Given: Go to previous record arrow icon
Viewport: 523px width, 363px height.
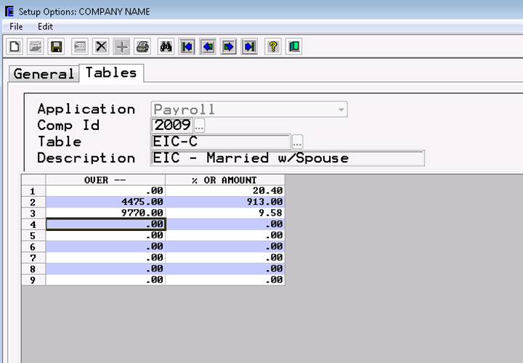Looking at the screenshot, I should [208, 46].
